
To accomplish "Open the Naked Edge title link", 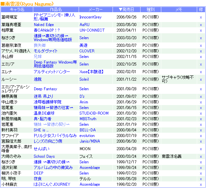I will tap(44, 25).
